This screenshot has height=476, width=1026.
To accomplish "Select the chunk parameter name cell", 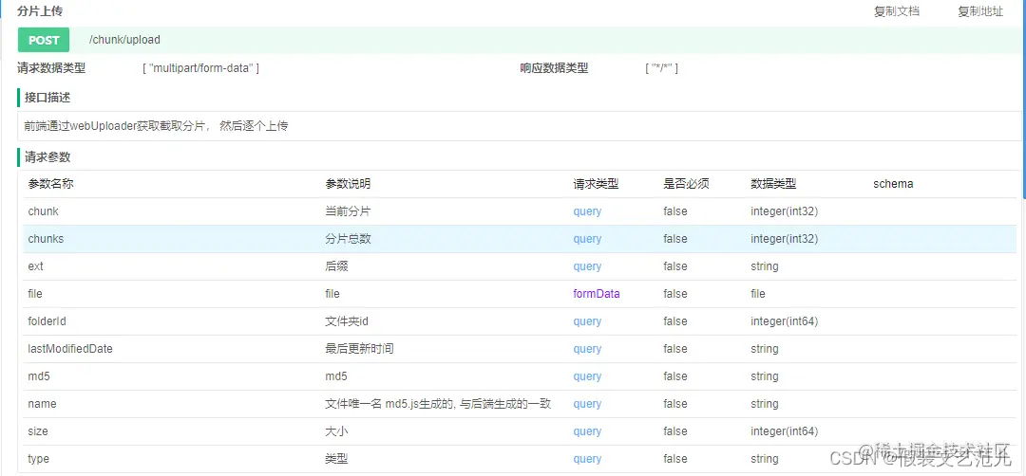I will [43, 211].
